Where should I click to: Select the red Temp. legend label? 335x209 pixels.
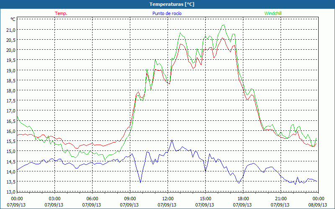pos(61,13)
